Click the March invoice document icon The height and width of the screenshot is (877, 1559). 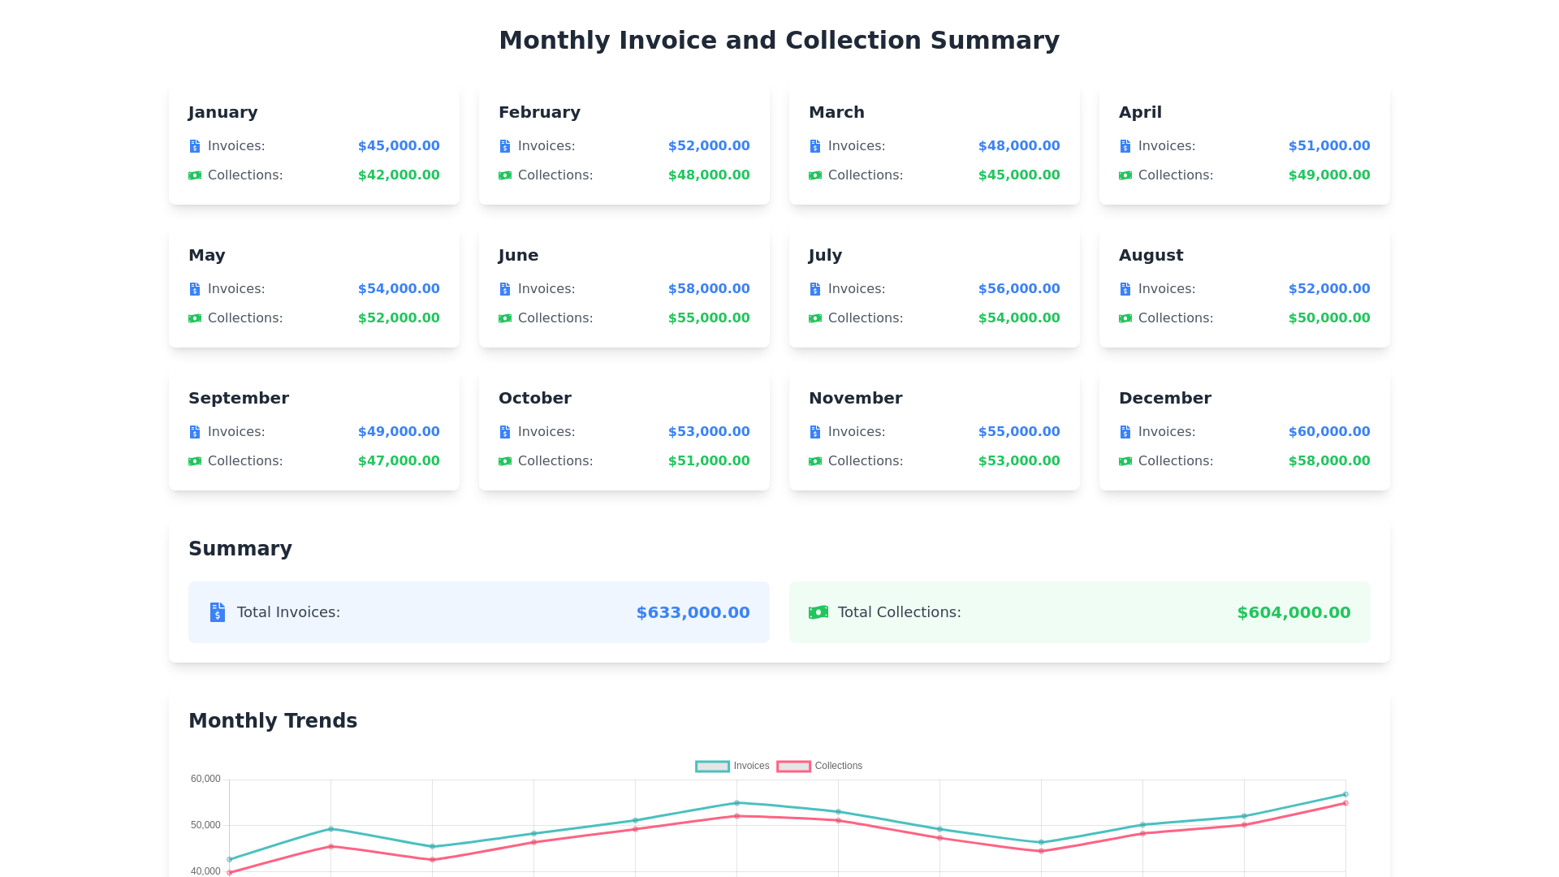tap(814, 146)
